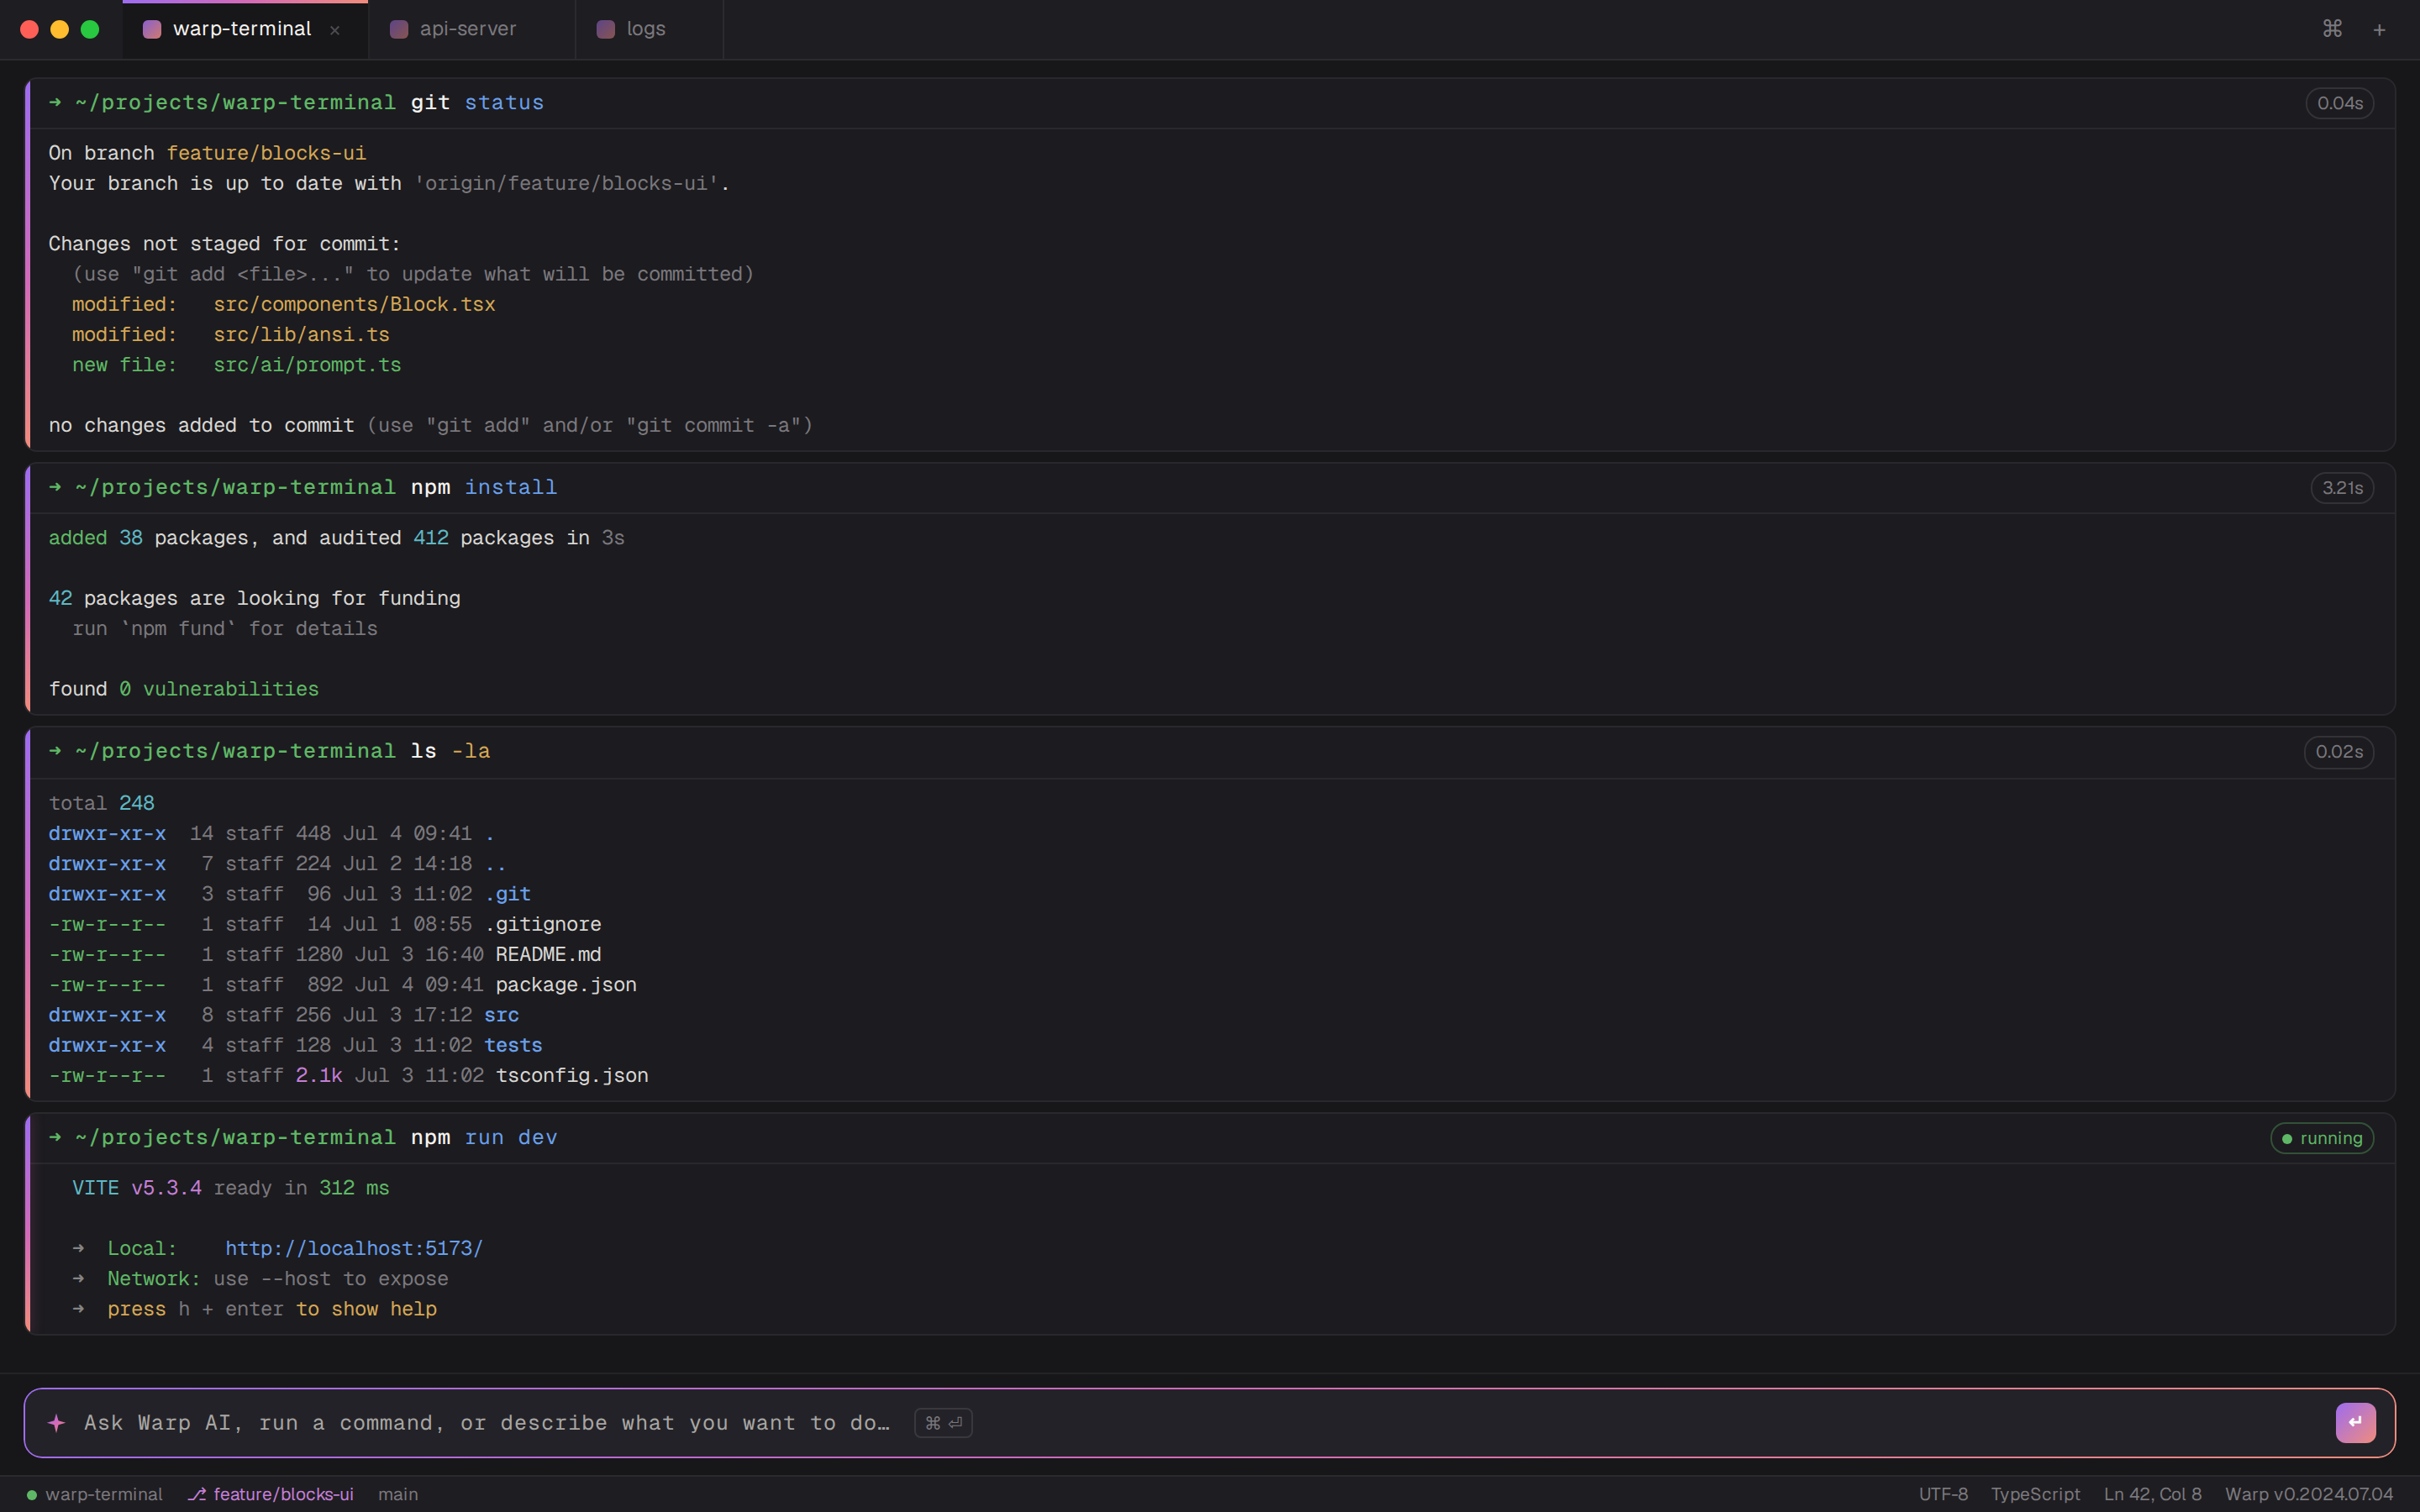Click the 'Changes not staged for commit:' line
The image size is (2420, 1512).
(225, 244)
